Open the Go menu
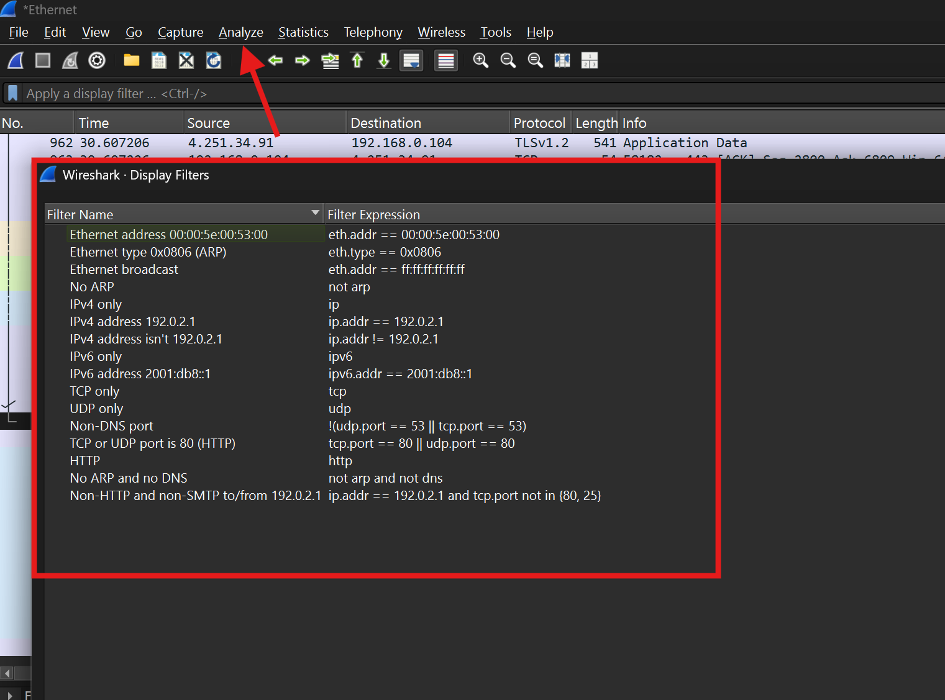The width and height of the screenshot is (945, 700). tap(134, 32)
